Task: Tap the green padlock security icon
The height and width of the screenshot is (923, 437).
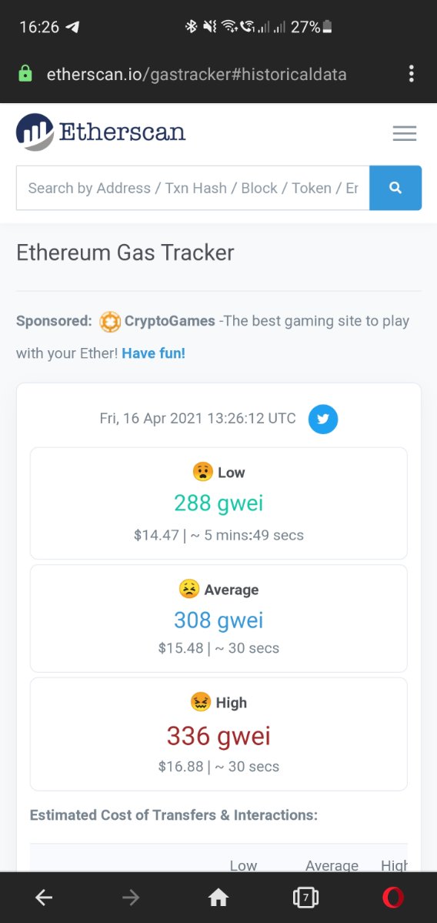Action: 25,74
